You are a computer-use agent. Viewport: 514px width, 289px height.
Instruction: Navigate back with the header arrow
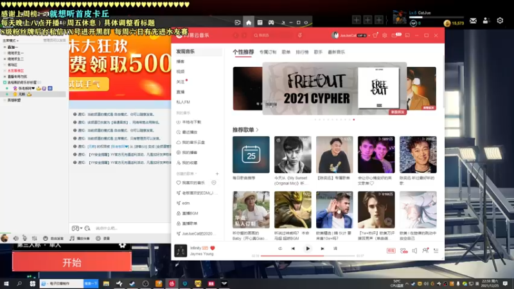pyautogui.click(x=236, y=35)
